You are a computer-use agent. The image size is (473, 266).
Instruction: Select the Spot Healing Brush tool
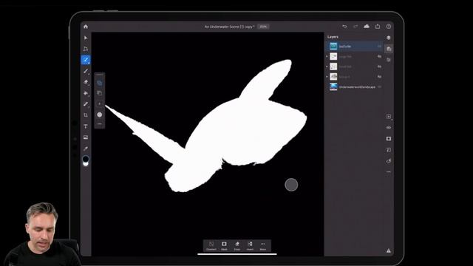click(x=86, y=104)
